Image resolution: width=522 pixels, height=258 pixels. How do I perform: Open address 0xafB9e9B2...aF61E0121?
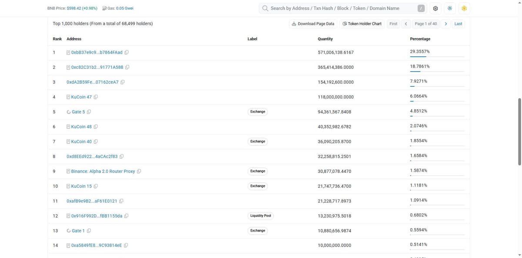point(92,201)
